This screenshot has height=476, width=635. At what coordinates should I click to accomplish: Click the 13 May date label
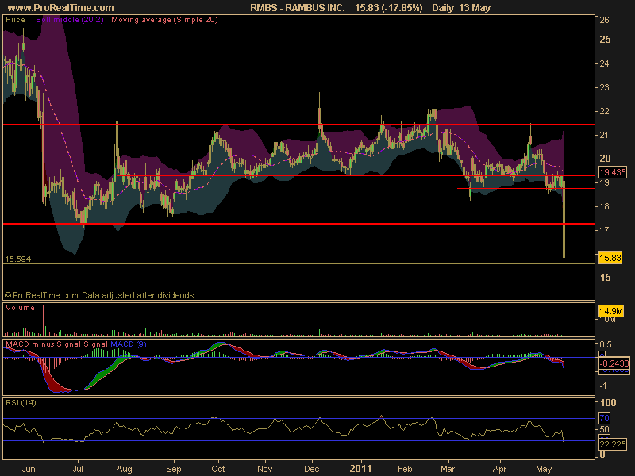(475, 8)
